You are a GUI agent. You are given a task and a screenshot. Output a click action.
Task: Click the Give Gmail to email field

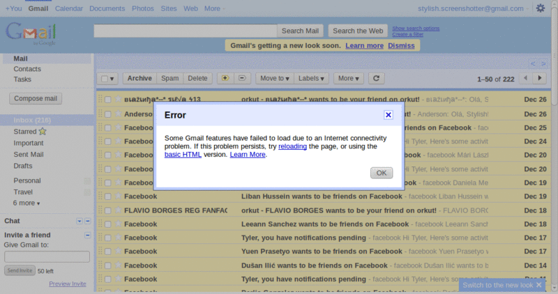47,256
